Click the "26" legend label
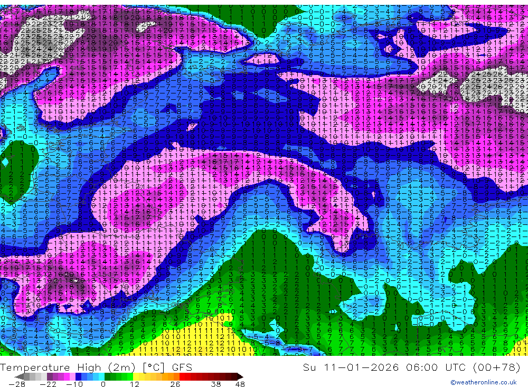The height and width of the screenshot is (387, 528). pos(175,384)
